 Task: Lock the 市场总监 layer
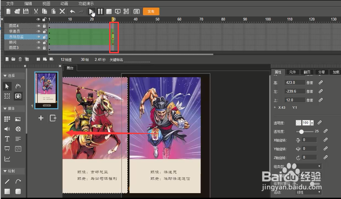click(44, 37)
